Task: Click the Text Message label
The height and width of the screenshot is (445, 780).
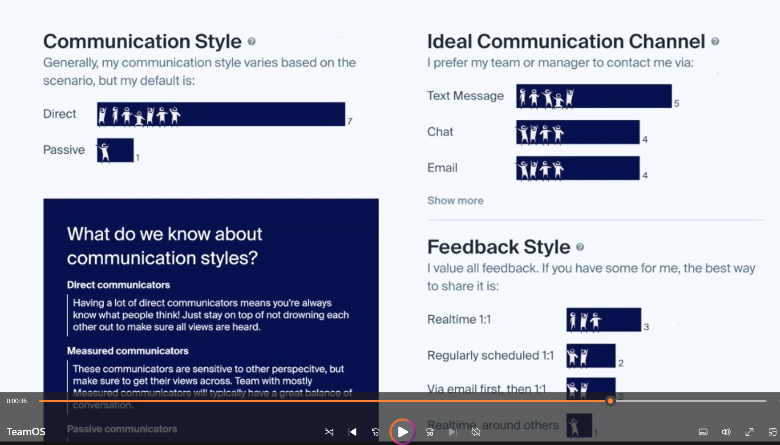Action: click(x=465, y=96)
